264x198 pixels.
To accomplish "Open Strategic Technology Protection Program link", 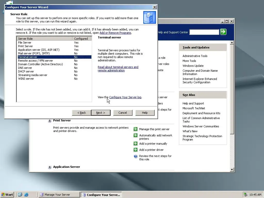I will (x=202, y=138).
